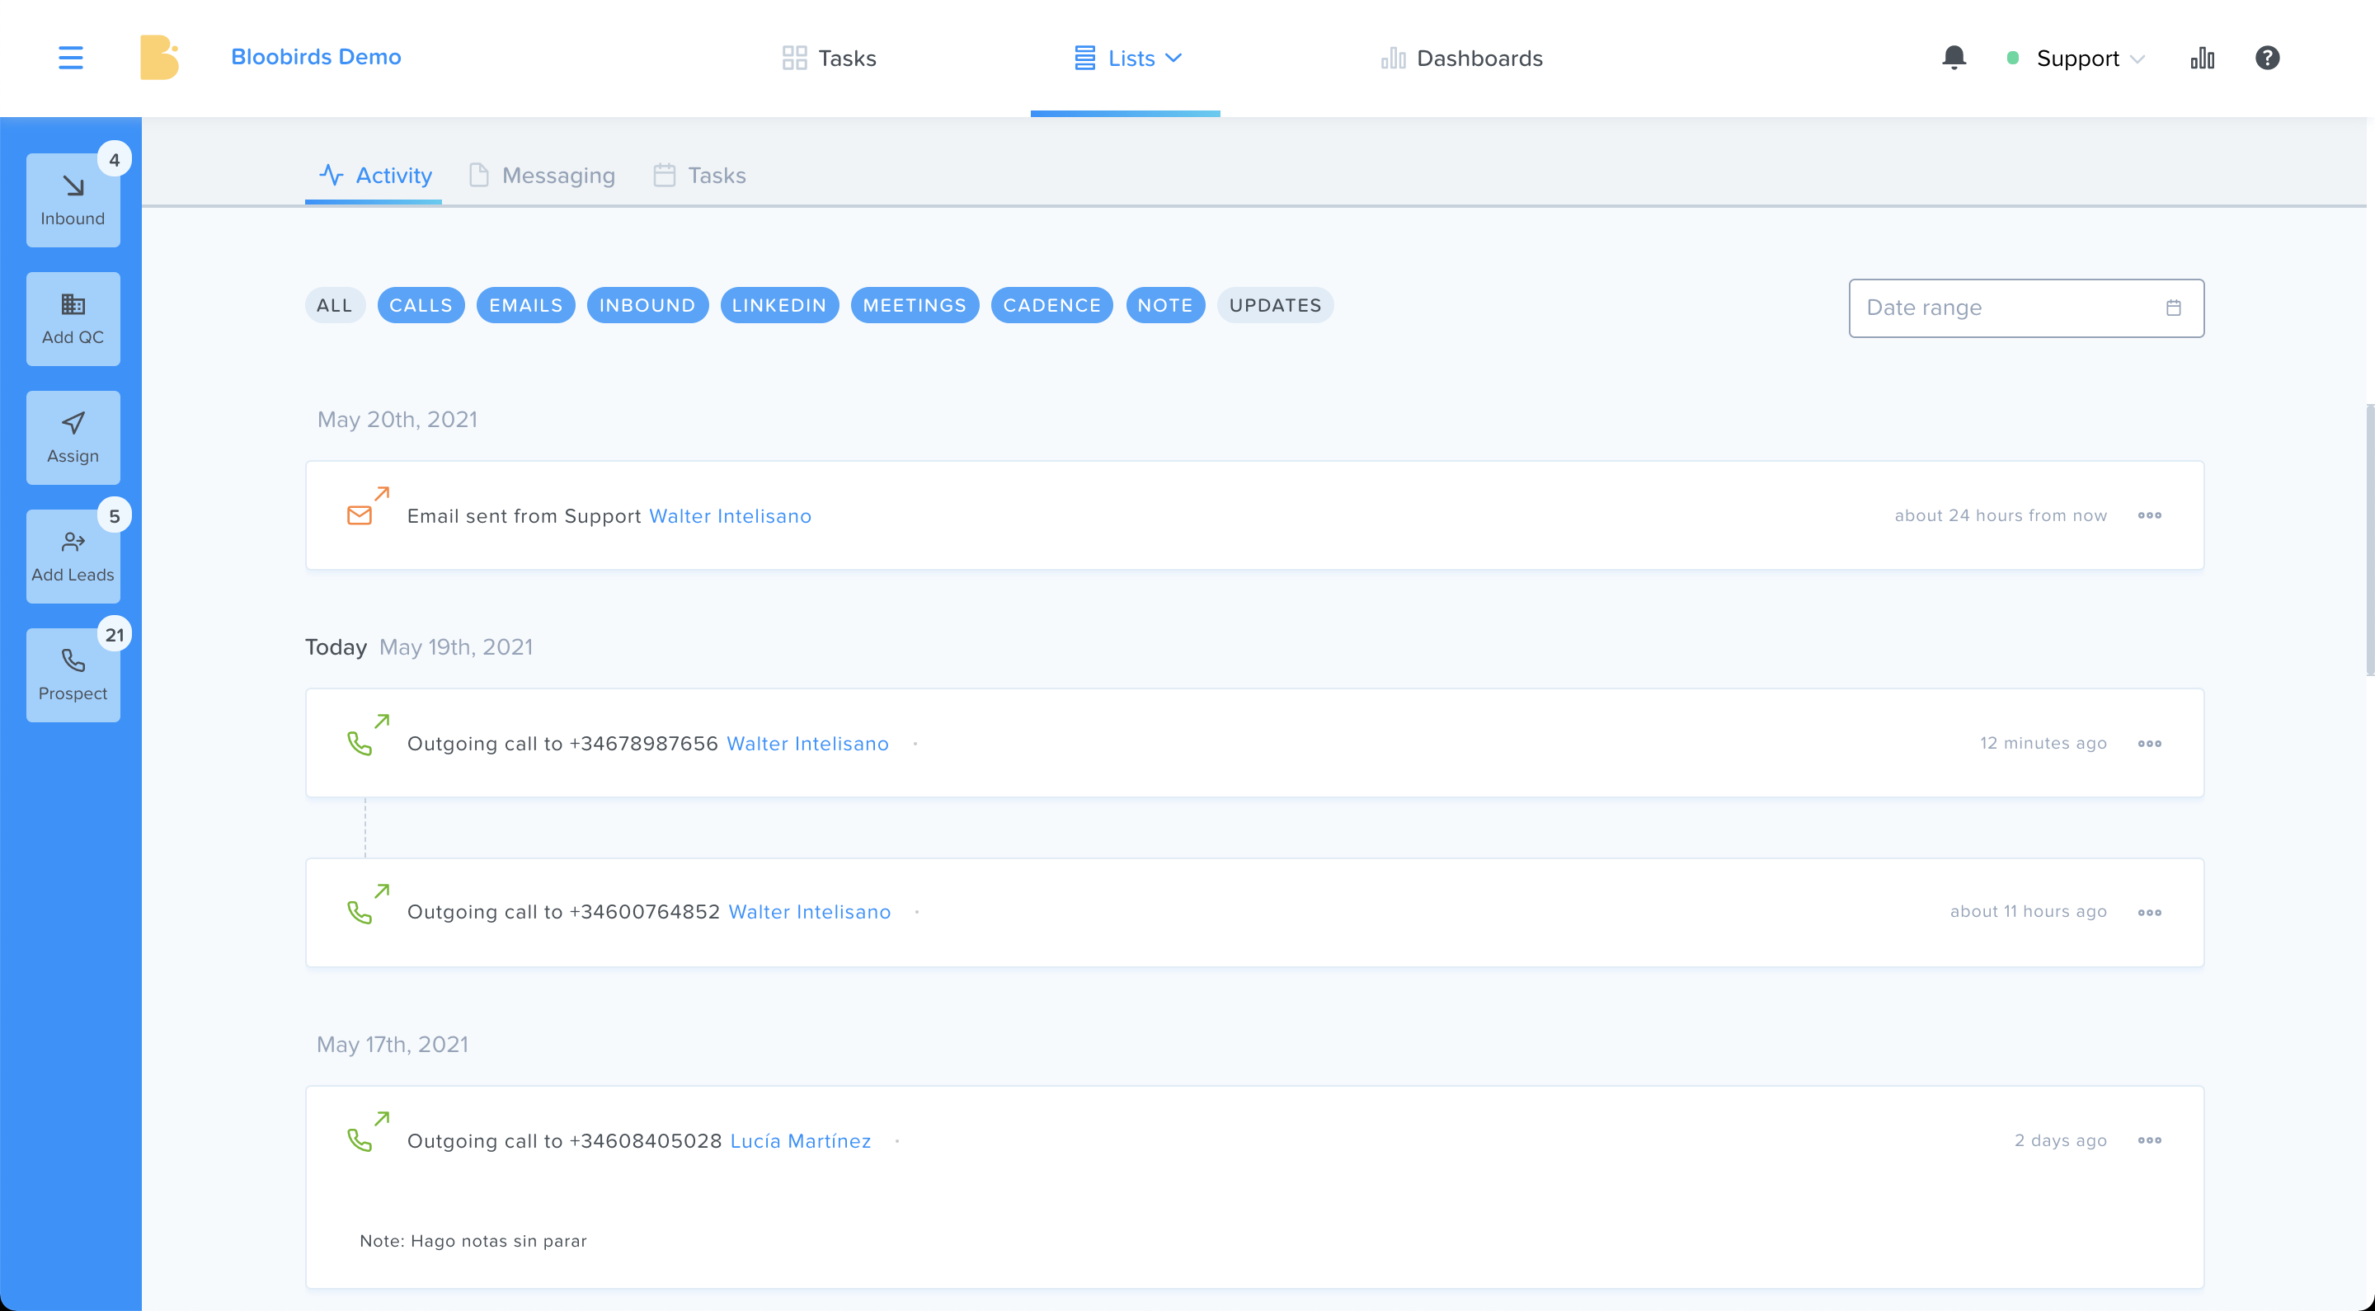Open Walter Intelisano link in email activity

point(730,516)
